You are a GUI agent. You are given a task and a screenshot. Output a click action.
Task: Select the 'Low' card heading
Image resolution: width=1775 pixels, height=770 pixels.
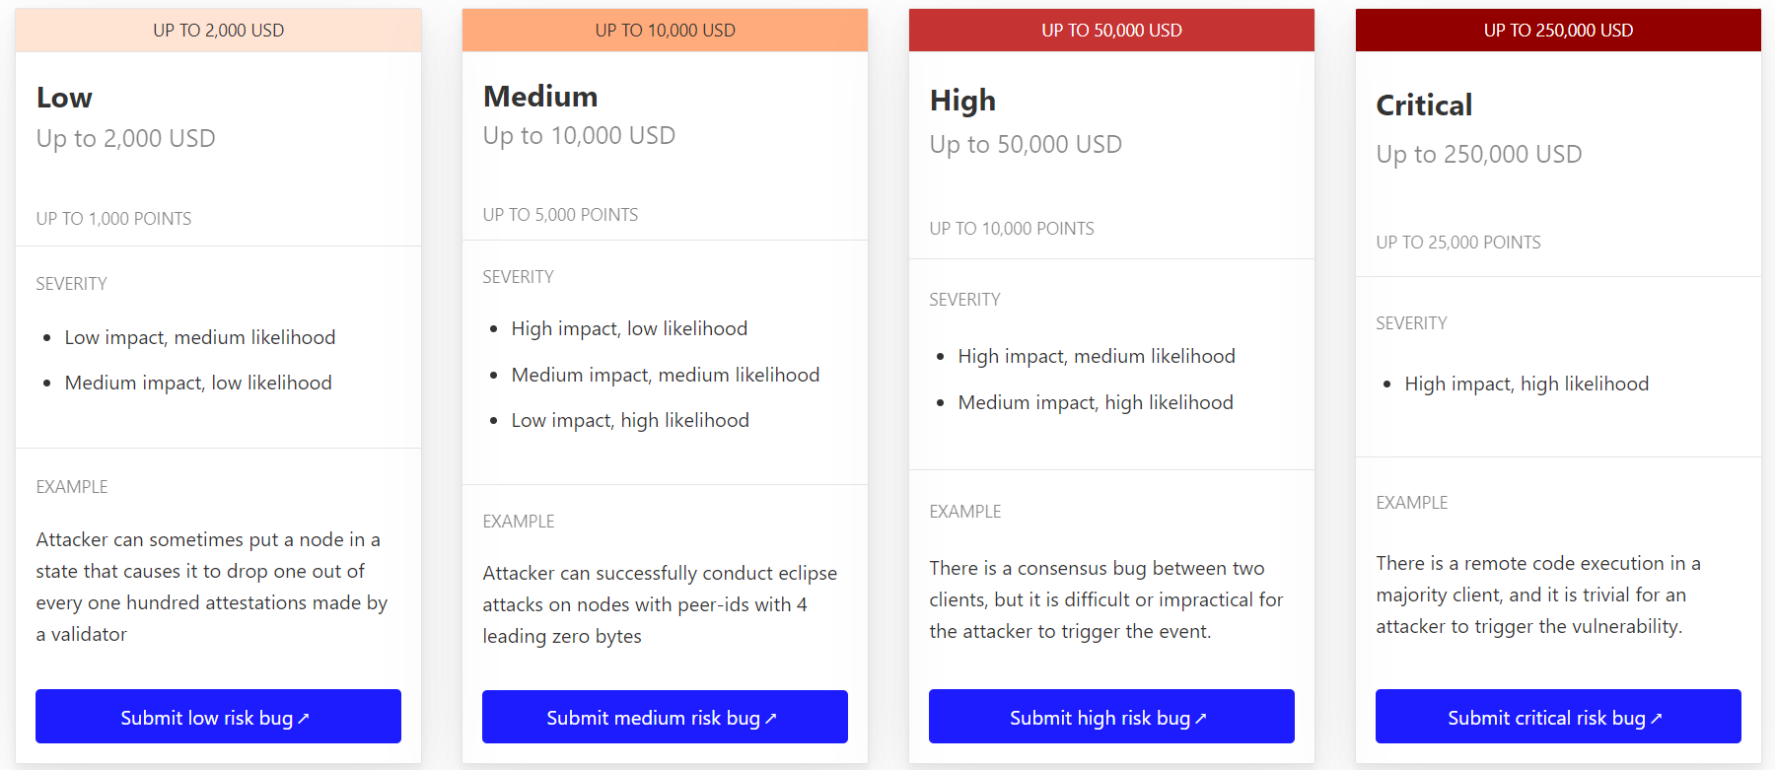[x=64, y=98]
